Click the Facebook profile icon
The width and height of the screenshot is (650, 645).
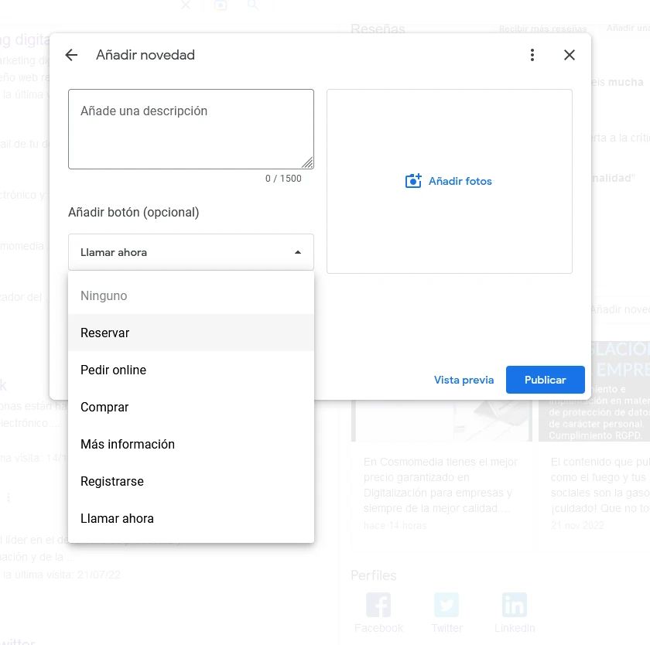(x=378, y=605)
